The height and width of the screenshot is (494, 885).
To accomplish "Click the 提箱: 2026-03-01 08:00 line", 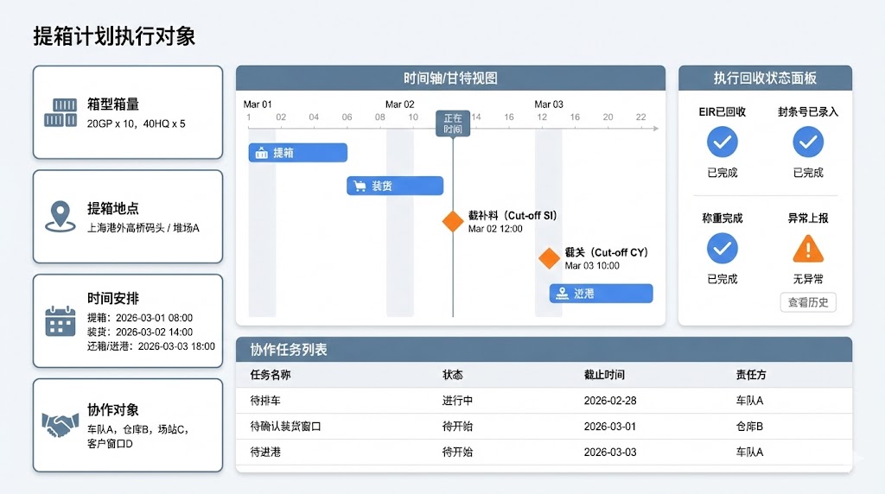I will (x=140, y=318).
